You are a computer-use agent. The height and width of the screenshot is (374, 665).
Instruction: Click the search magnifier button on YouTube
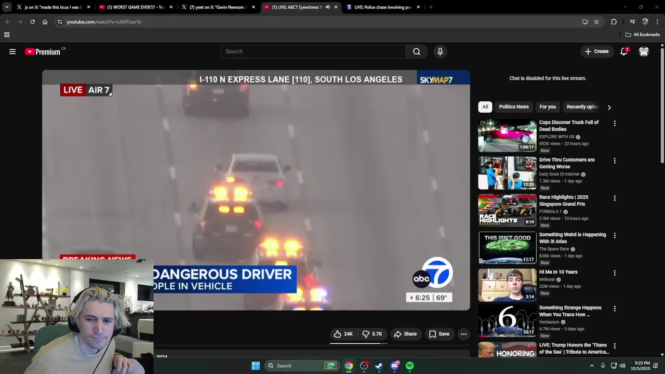pos(417,51)
